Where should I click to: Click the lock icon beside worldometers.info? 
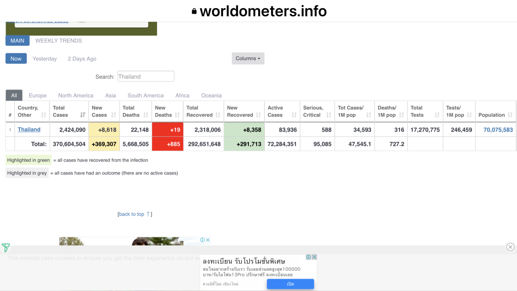coord(194,11)
